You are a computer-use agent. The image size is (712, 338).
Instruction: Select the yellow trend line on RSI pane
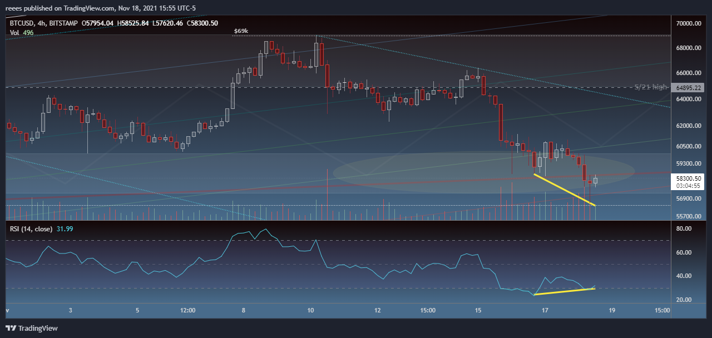[564, 292]
